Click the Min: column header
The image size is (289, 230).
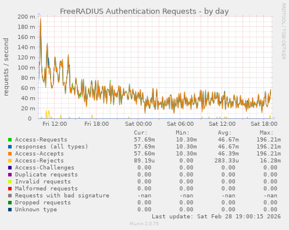coord(183,133)
